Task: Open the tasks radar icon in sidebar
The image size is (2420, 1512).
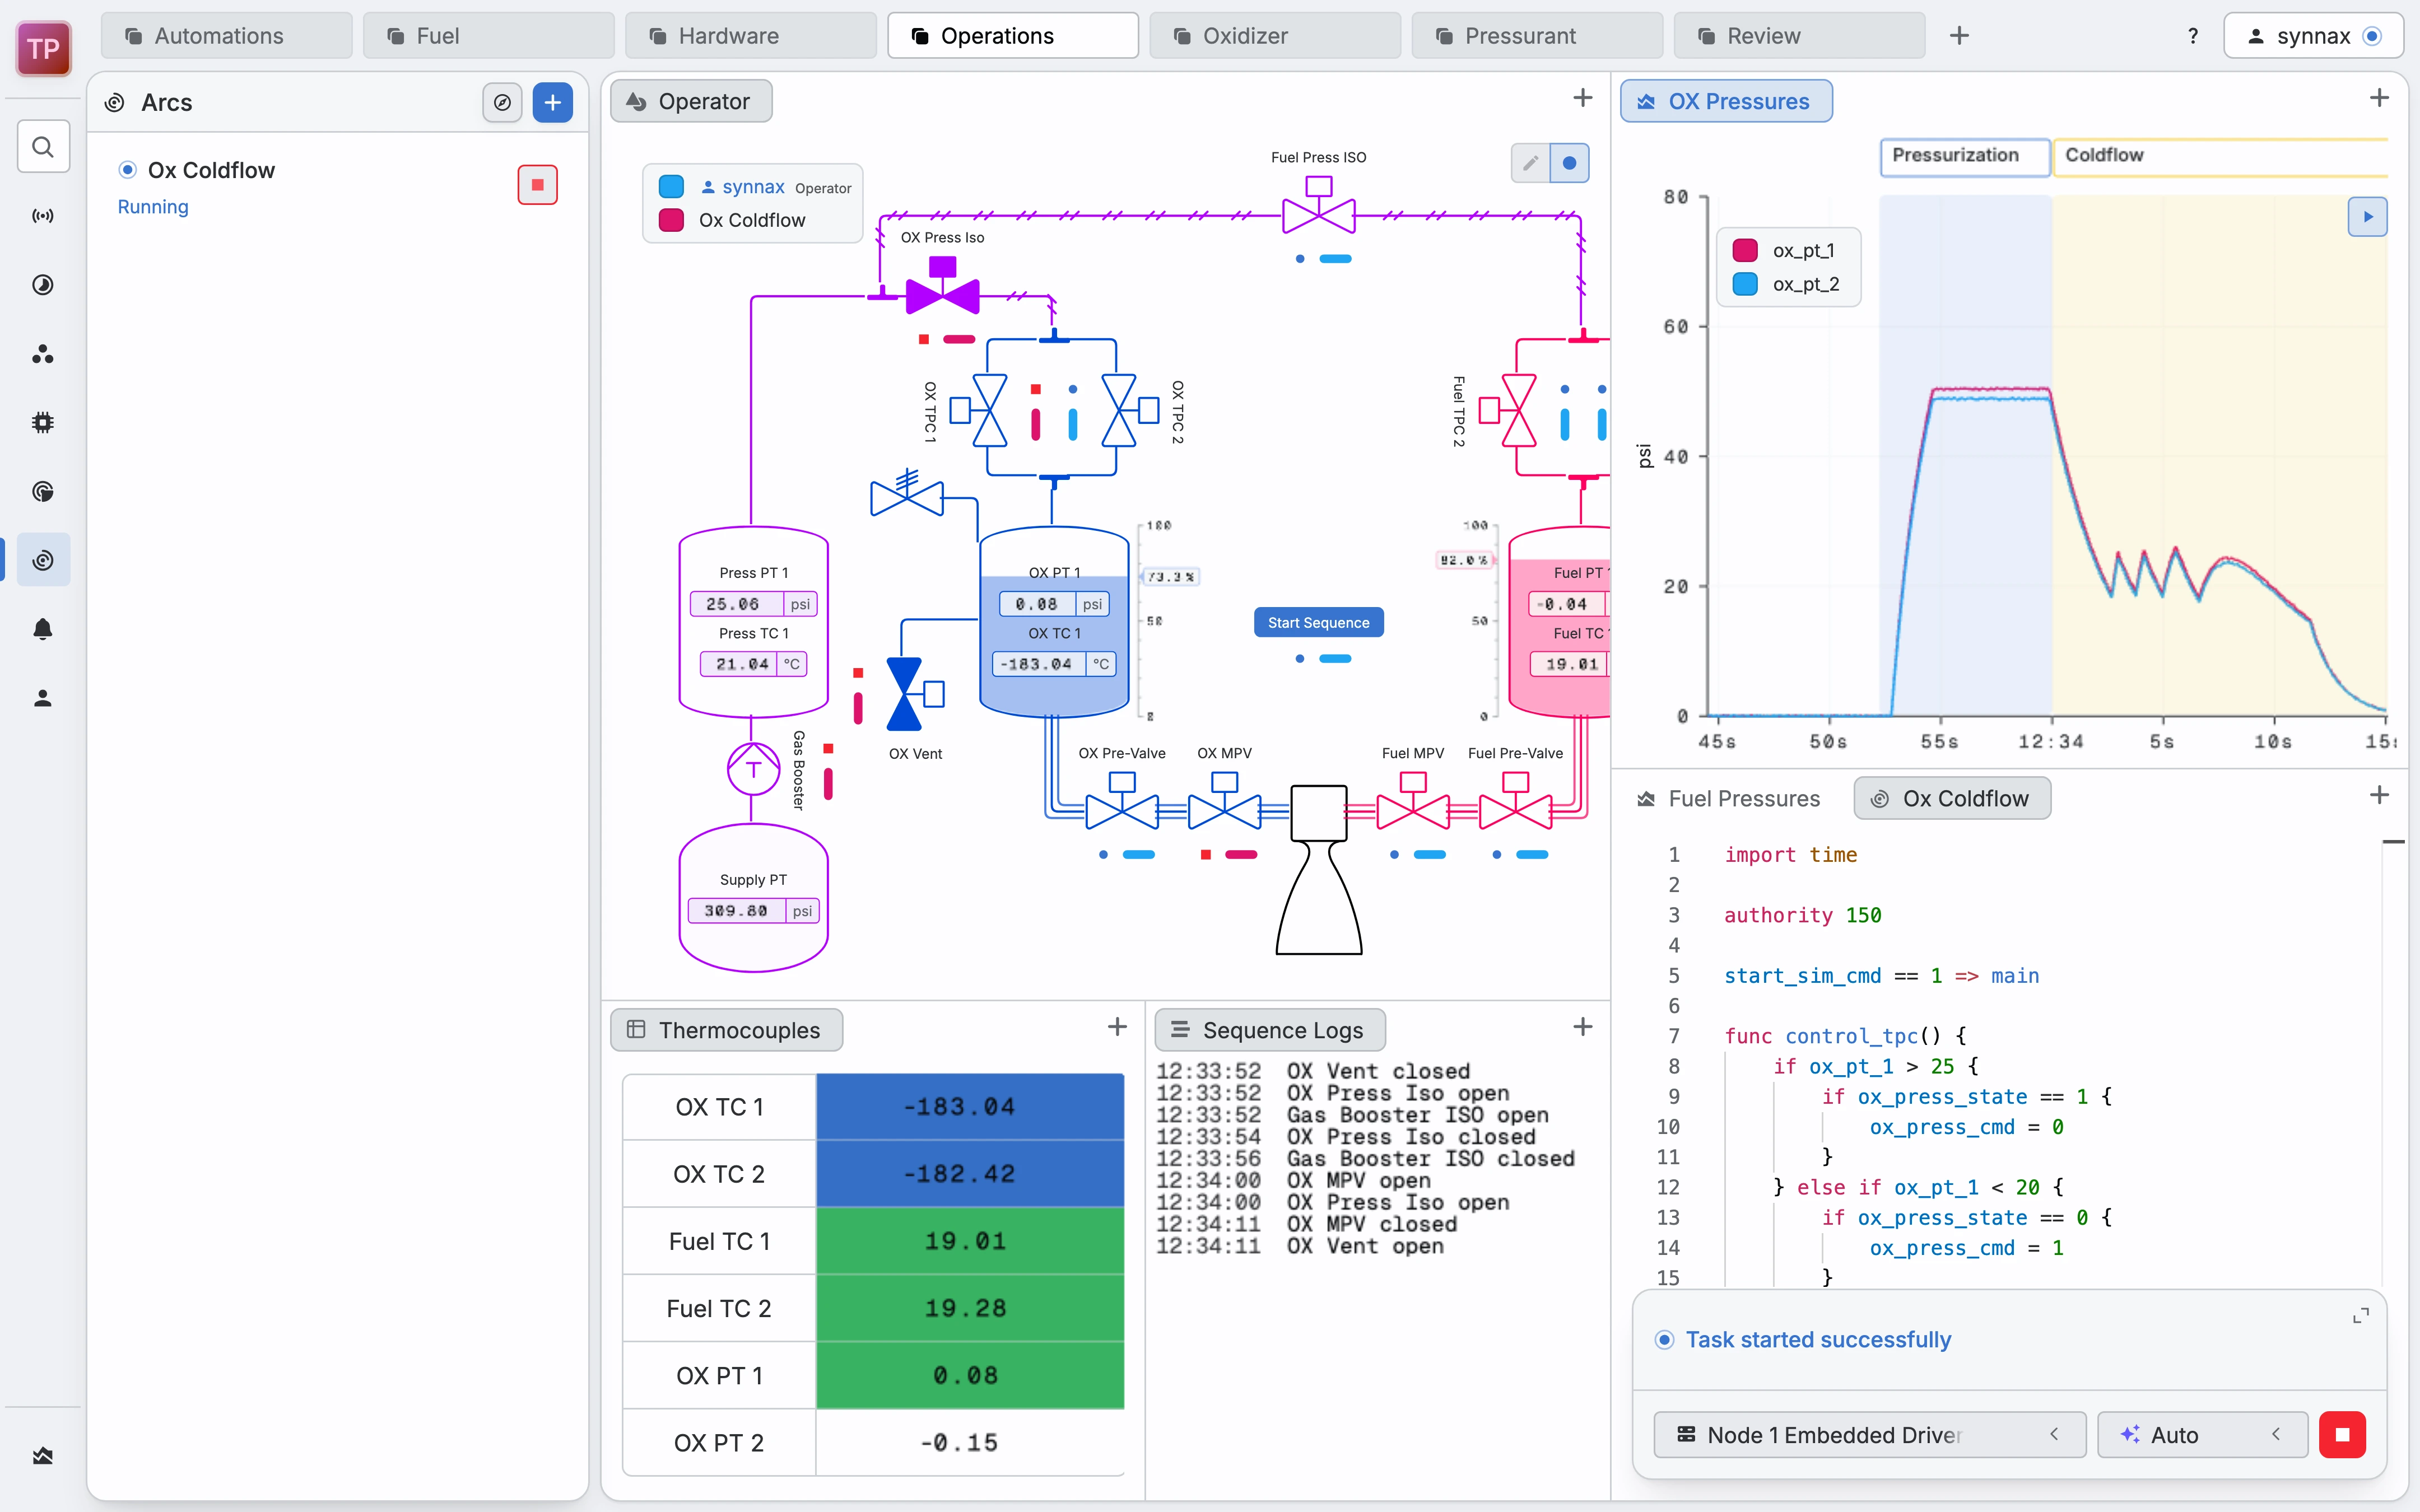Action: (x=43, y=491)
